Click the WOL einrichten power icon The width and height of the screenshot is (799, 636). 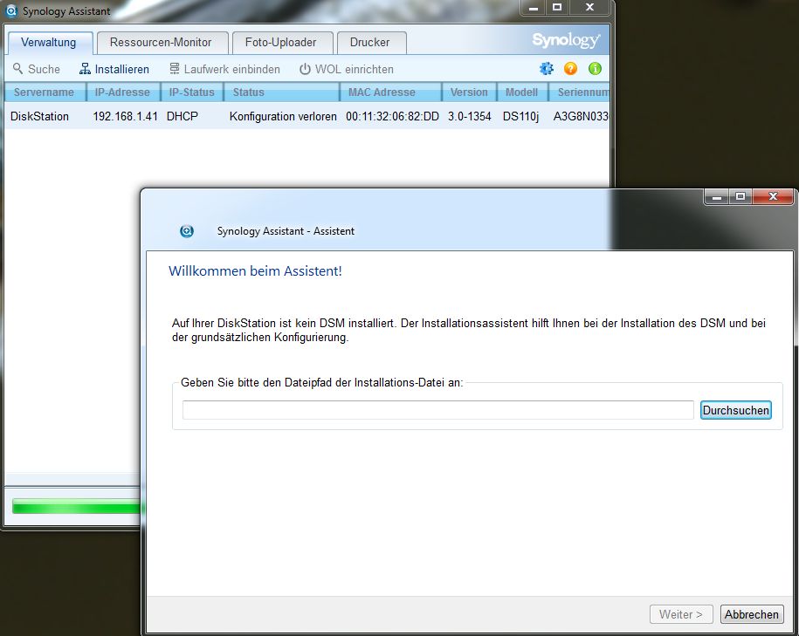click(305, 69)
